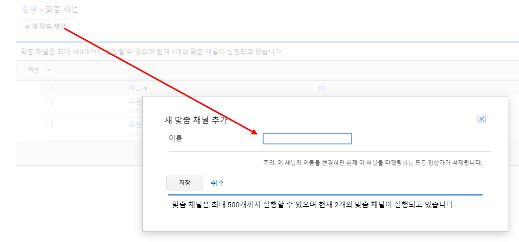Image resolution: width=519 pixels, height=242 pixels.
Task: Click the 맞춤 채널 breadcrumb text
Action: (62, 9)
